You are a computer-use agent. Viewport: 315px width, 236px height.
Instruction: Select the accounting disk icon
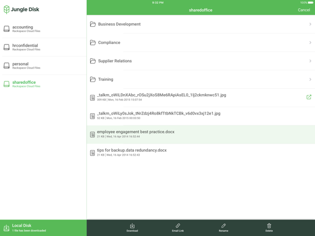point(6,29)
